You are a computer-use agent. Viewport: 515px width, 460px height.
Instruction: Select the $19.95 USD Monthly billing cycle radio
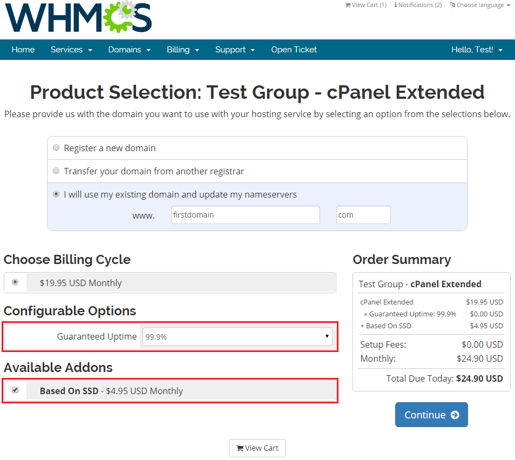[15, 282]
